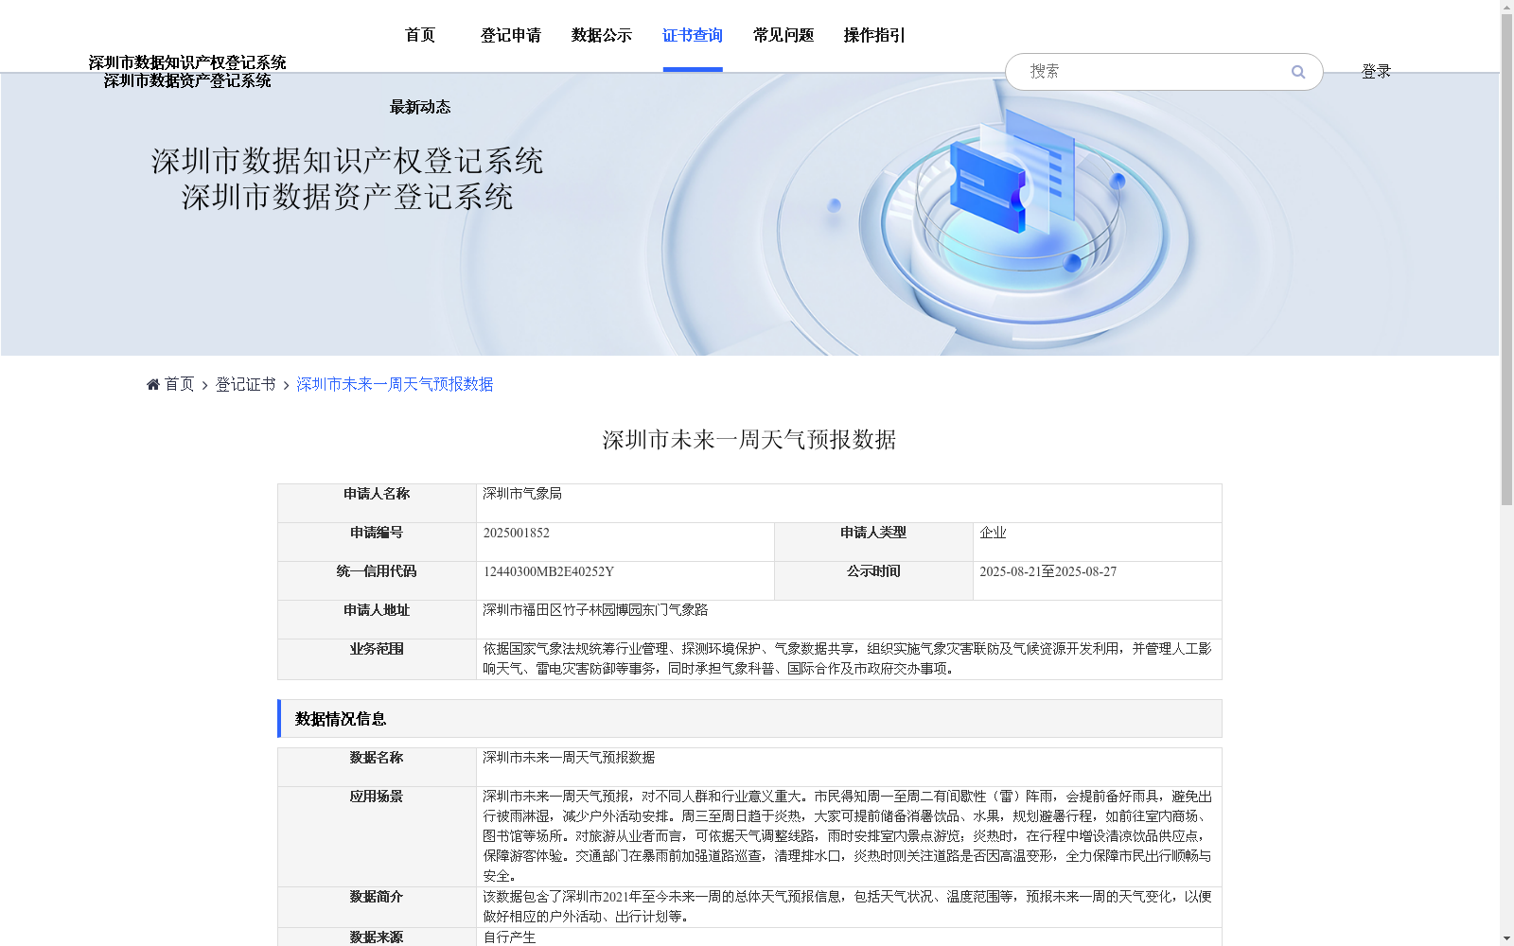Click the scrollbar up arrow
The height and width of the screenshot is (946, 1514).
click(1506, 8)
